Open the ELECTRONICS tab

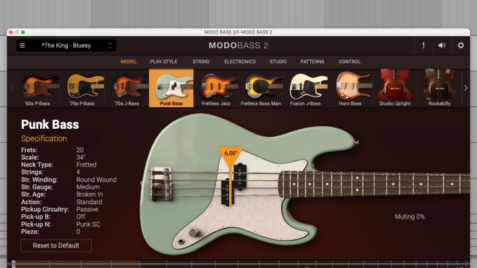pyautogui.click(x=240, y=62)
